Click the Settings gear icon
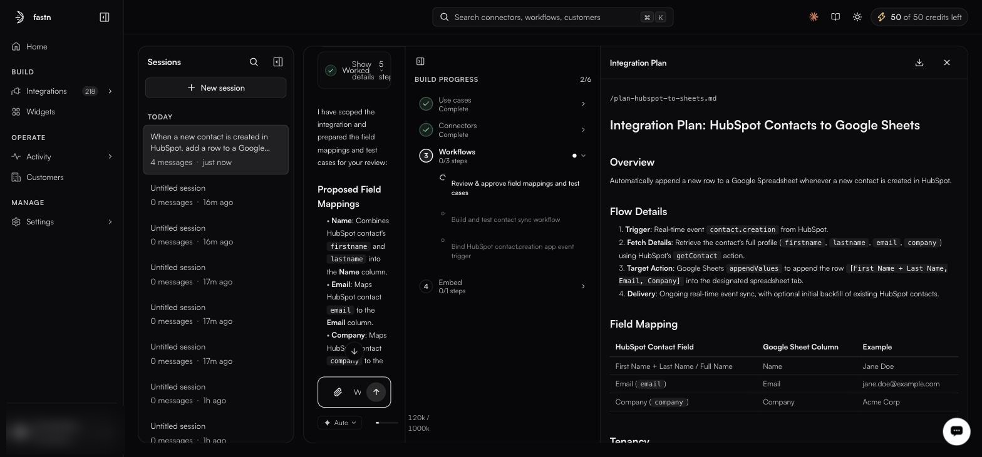 [16, 222]
